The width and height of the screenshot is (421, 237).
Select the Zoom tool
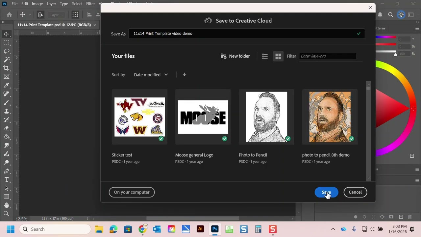pos(6,214)
